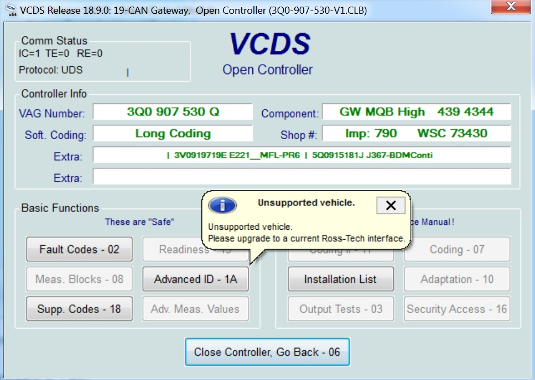Open Adaptation - 10
The image size is (535, 380).
(x=456, y=279)
